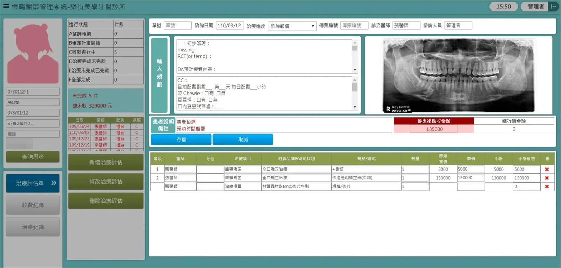The width and height of the screenshot is (561, 268).
Task: Click the 總折讓金額 value 0
Action: 514,129
